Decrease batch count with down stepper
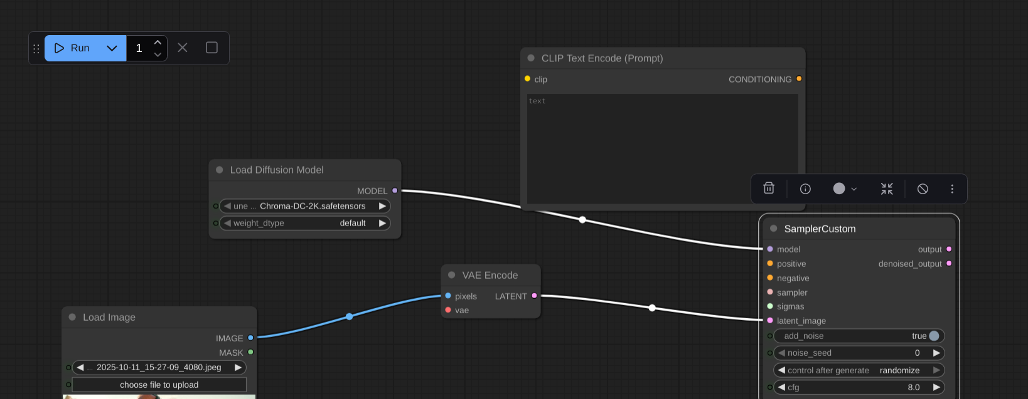This screenshot has height=399, width=1028. (158, 54)
